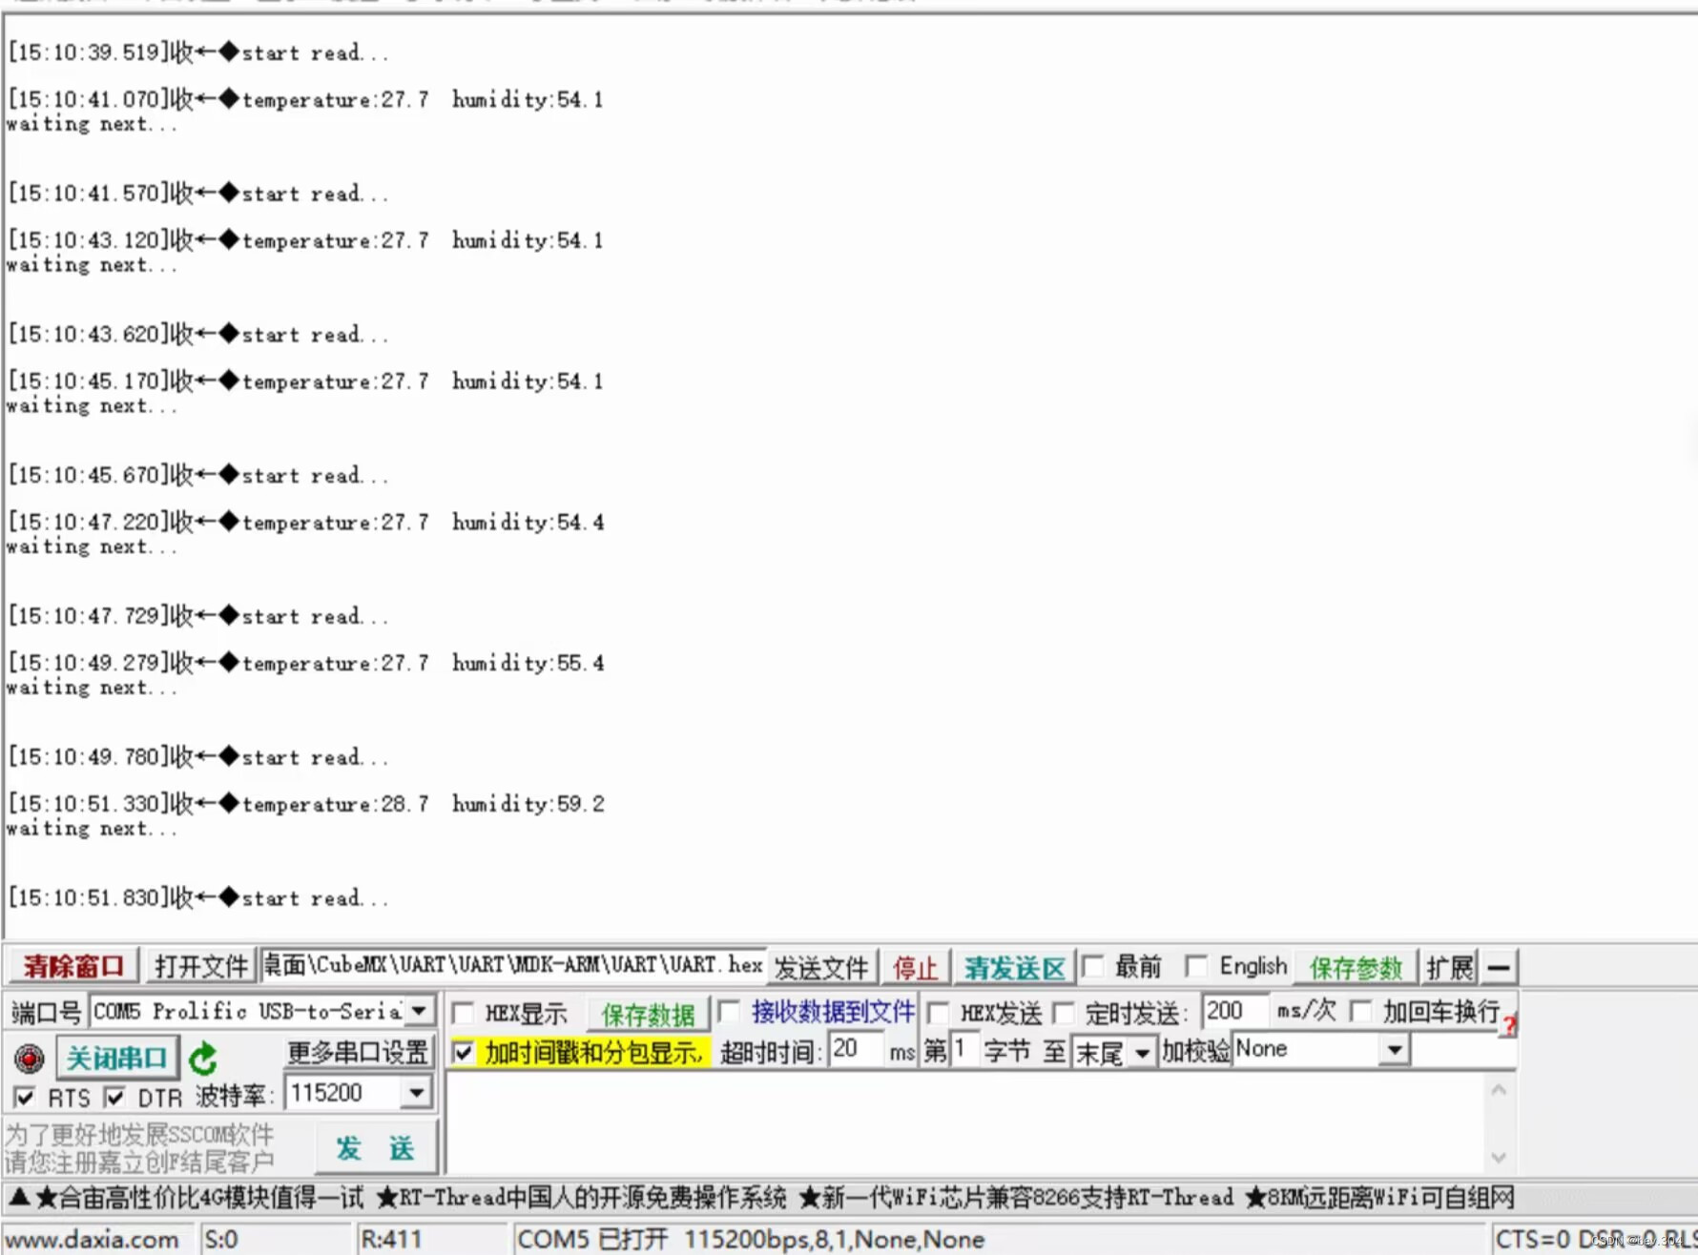Image resolution: width=1698 pixels, height=1255 pixels.
Task: Click the log line humidity:55.4
Action: tap(305, 663)
